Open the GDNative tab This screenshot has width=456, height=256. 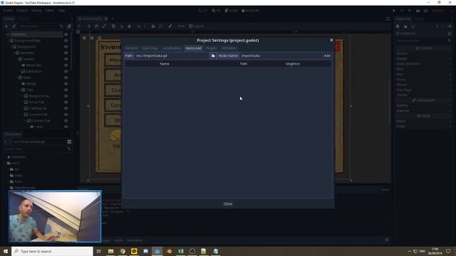[x=229, y=48]
